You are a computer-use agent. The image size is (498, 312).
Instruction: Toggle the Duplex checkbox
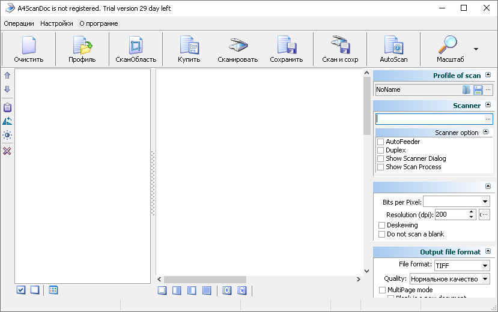(x=380, y=151)
